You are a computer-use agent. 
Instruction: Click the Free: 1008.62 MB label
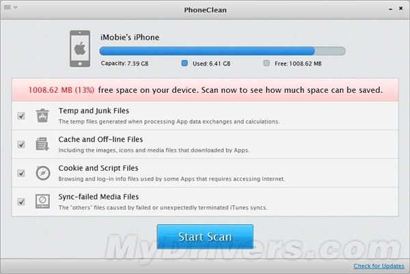pyautogui.click(x=298, y=64)
